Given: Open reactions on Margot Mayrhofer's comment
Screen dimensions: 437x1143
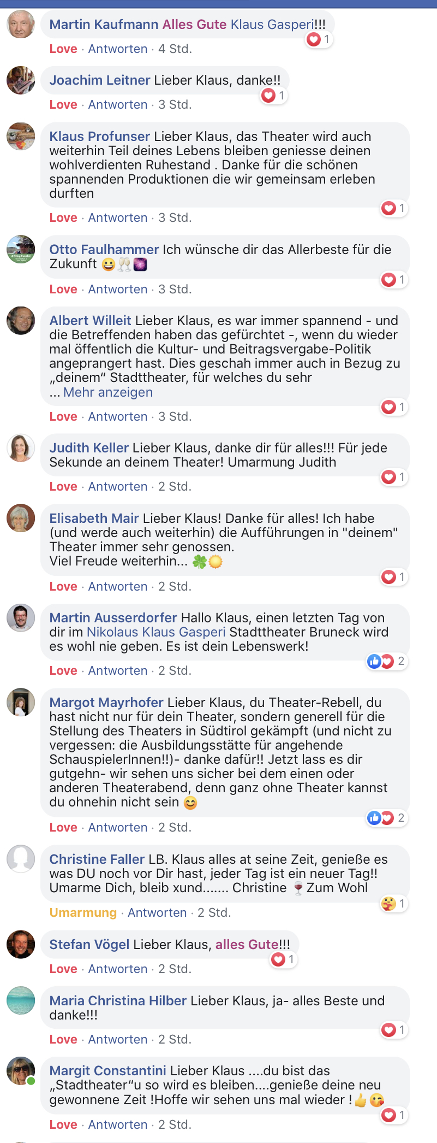Looking at the screenshot, I should pos(386,818).
